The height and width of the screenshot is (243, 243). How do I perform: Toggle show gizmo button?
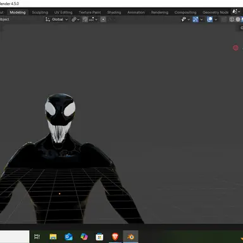tap(196, 20)
